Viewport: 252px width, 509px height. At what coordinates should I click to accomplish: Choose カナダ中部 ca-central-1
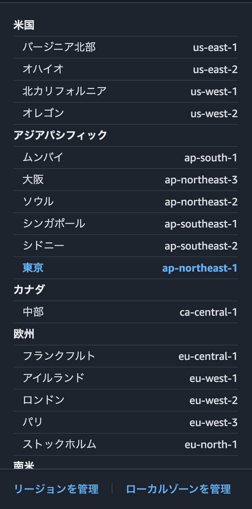pyautogui.click(x=125, y=312)
